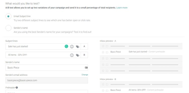189x93 pixels.
Task: Star the 'All items -30% OFF!' preview email
Action: click(103, 90)
